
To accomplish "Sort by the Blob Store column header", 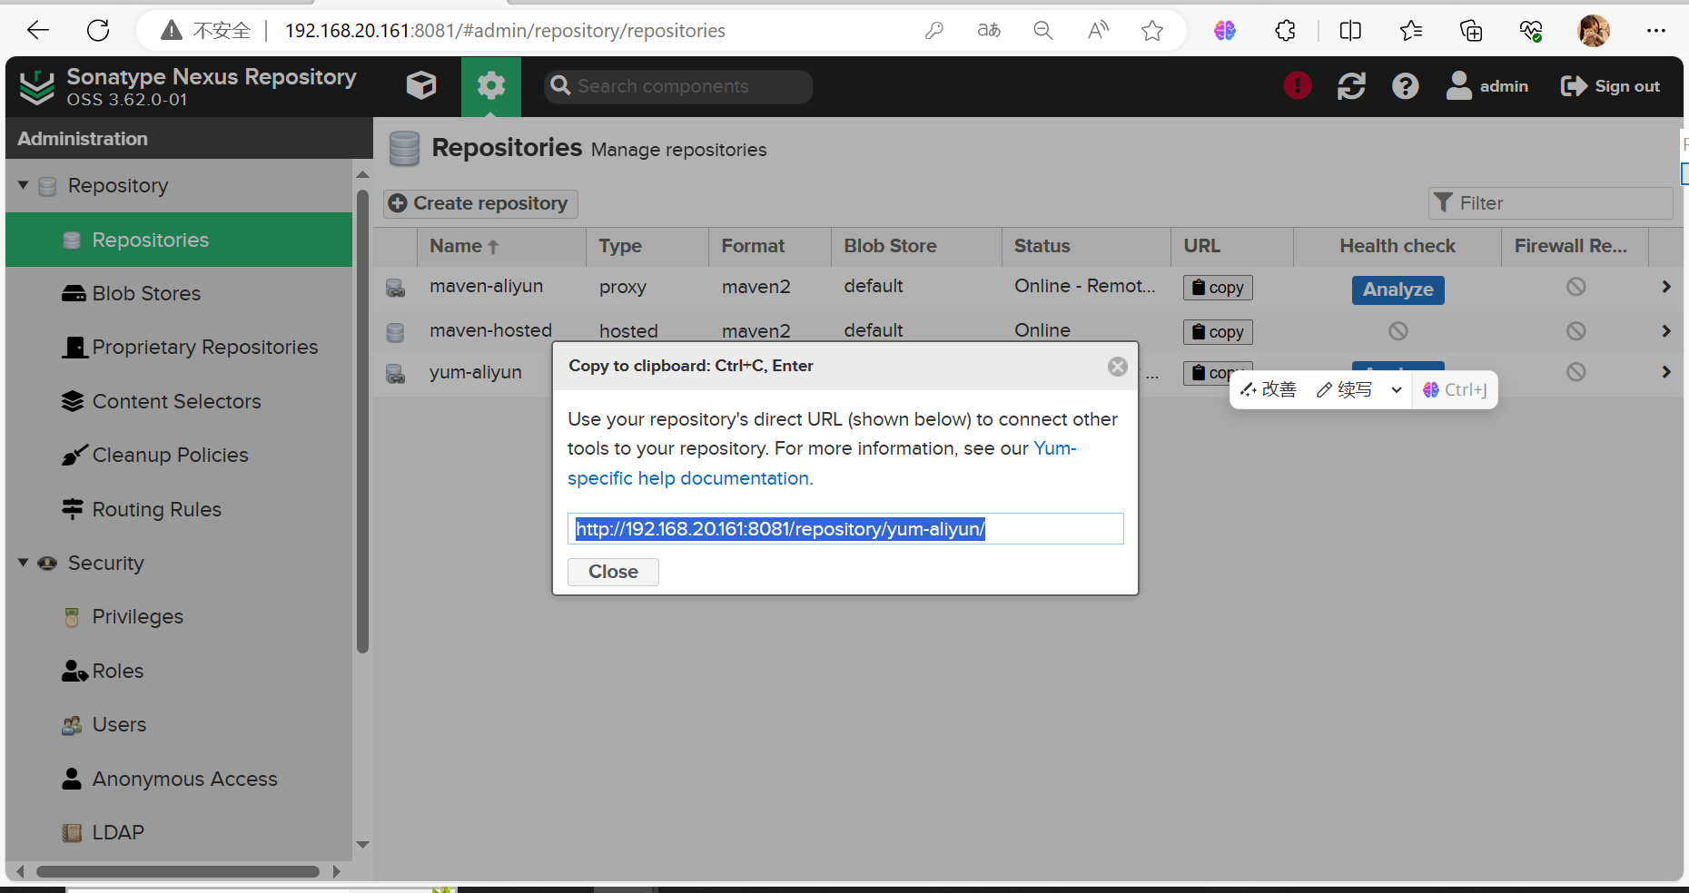I will (916, 246).
